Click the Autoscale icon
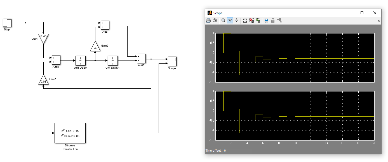Viewport: 388px width, 162px height. (x=245, y=20)
